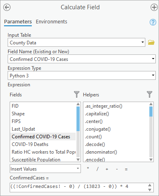Click expression box scroll up arrow
This screenshot has height=196, width=159.
click(150, 185)
